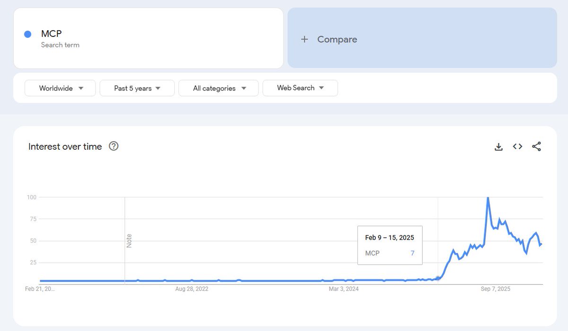Click the 100 value on y-axis
Viewport: 568px width, 331px height.
pyautogui.click(x=32, y=197)
